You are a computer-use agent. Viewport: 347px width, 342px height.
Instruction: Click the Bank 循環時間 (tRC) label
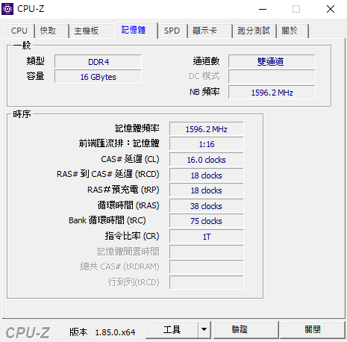coord(107,220)
